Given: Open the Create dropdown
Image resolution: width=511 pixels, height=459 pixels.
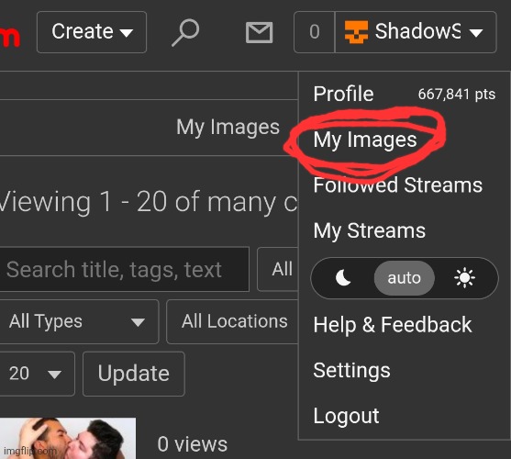Looking at the screenshot, I should [x=92, y=32].
